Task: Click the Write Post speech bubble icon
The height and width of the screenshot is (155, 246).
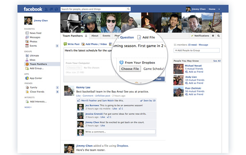Action: click(65, 44)
